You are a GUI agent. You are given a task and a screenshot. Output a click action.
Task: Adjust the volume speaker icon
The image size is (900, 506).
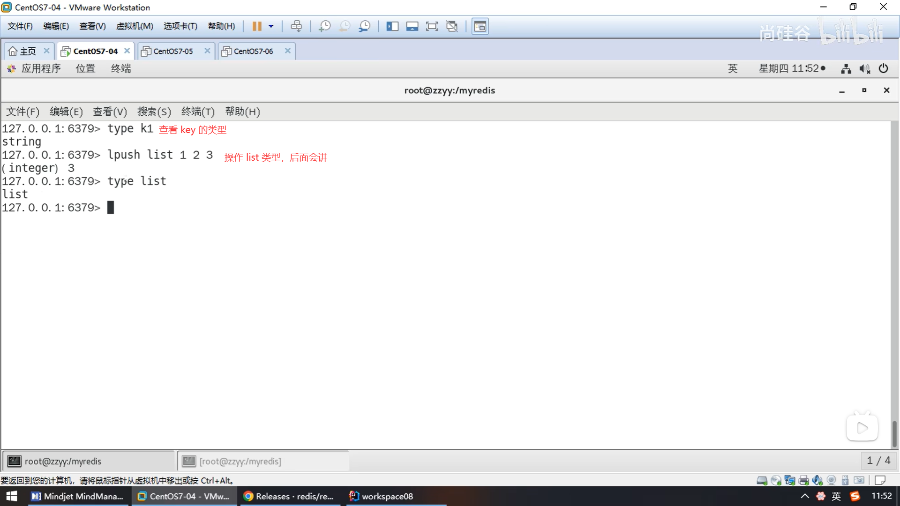864,69
